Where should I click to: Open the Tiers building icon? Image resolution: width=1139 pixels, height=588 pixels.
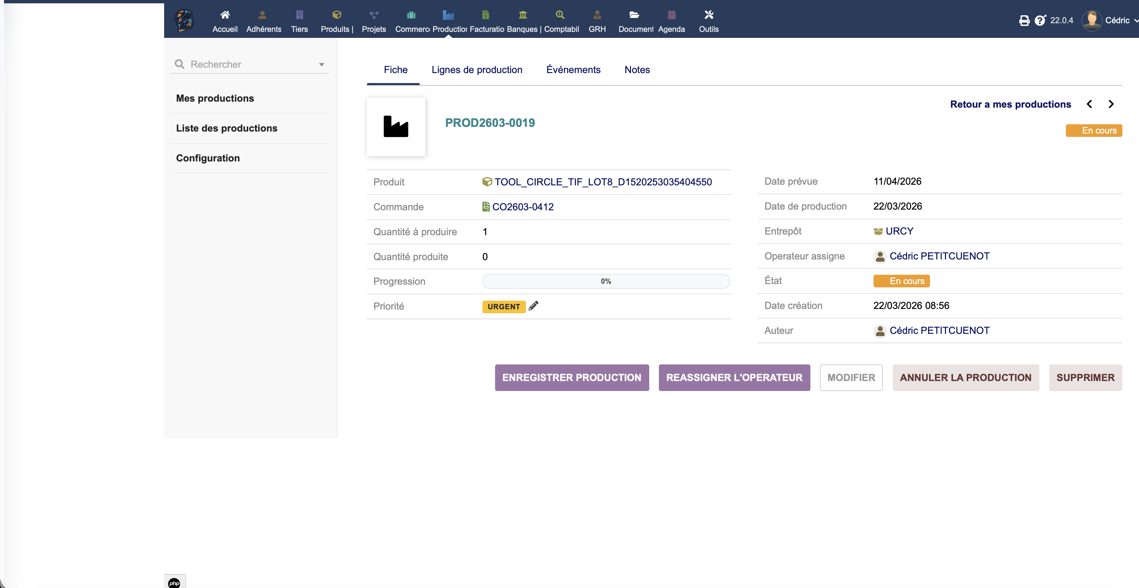click(x=299, y=15)
